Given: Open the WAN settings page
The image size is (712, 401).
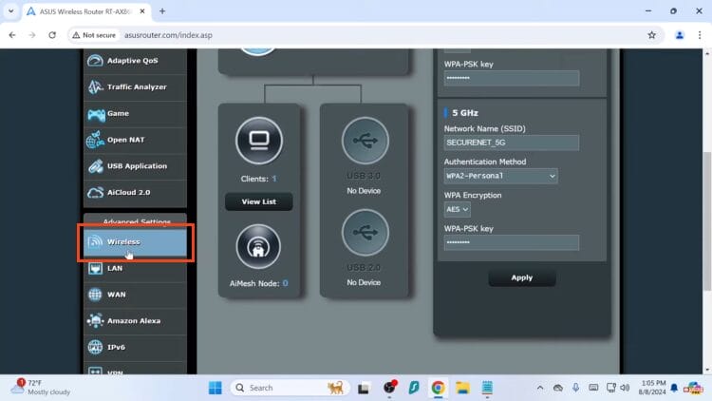Looking at the screenshot, I should pyautogui.click(x=135, y=296).
